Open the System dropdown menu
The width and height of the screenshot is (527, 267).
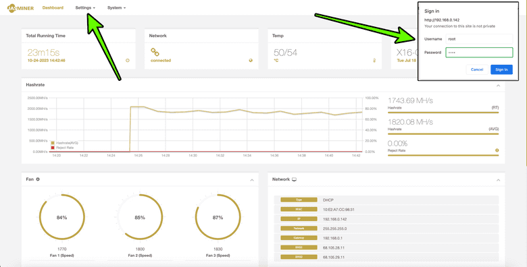116,7
